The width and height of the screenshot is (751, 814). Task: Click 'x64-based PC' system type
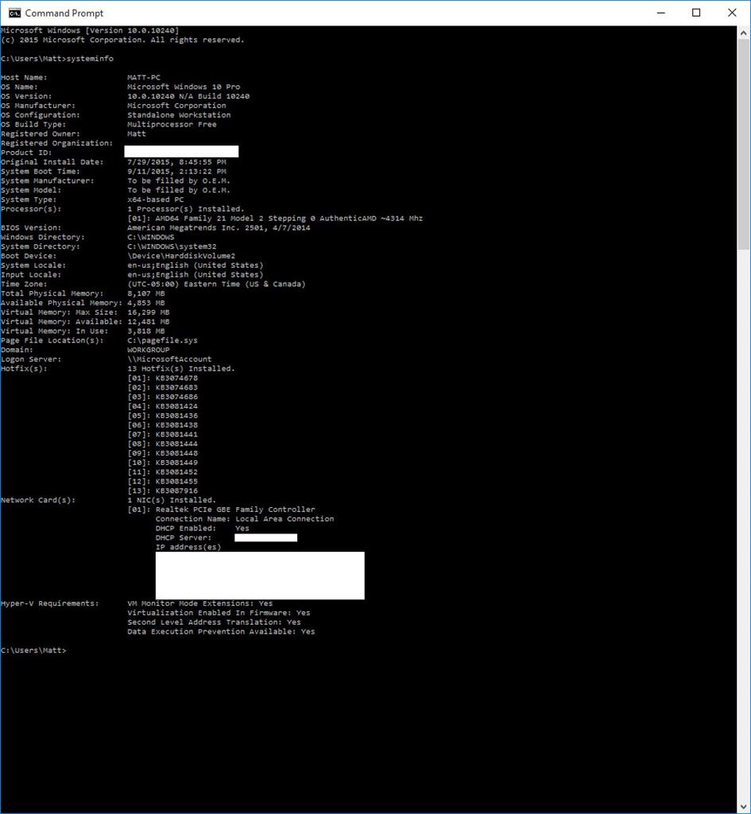pos(155,200)
